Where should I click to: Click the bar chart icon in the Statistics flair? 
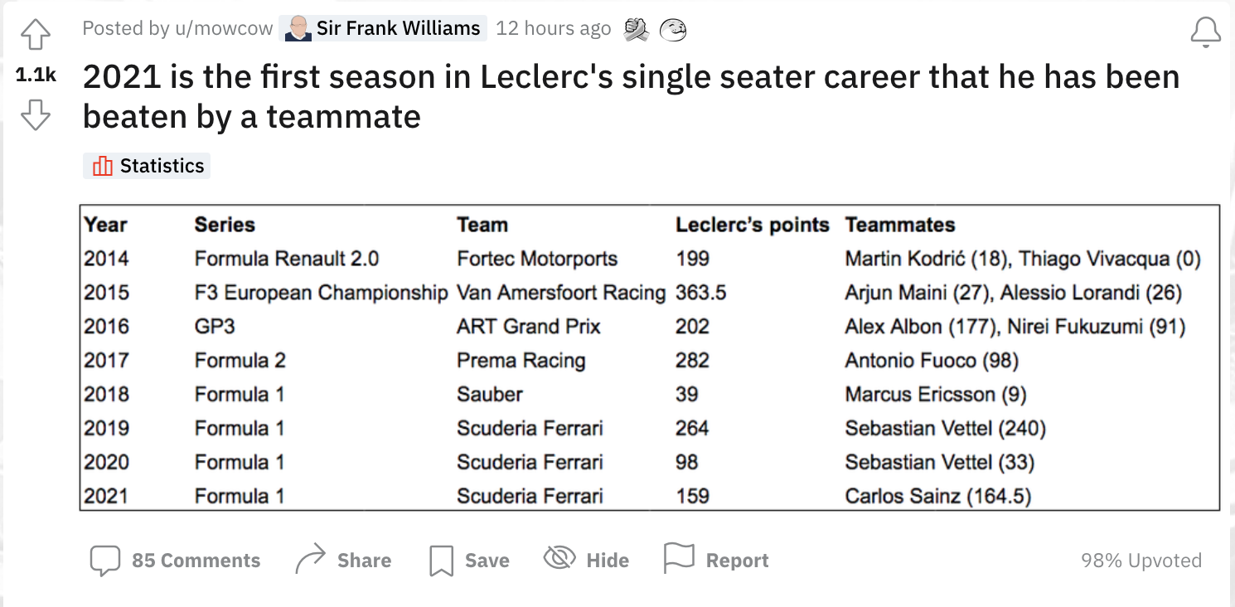103,166
